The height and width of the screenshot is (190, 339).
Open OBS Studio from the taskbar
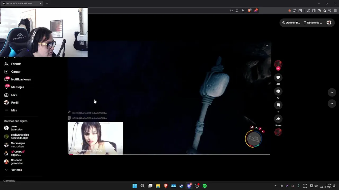point(197,186)
